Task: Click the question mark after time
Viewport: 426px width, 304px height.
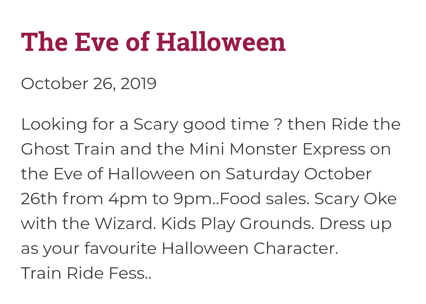Action: click(x=277, y=125)
